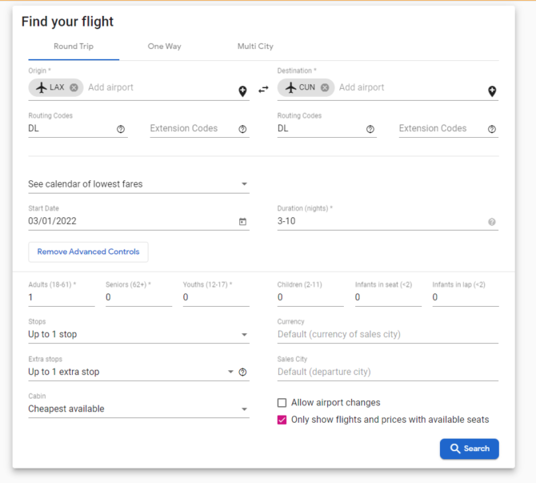
Task: Expand See calendar of lowest fares dropdown
Action: click(x=138, y=184)
